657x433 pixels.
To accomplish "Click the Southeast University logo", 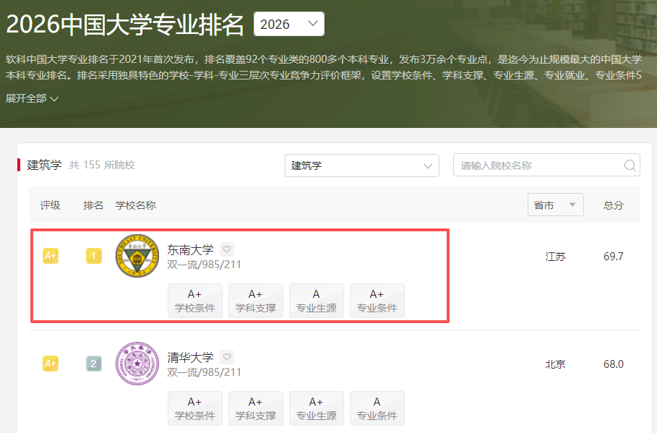I will 137,256.
